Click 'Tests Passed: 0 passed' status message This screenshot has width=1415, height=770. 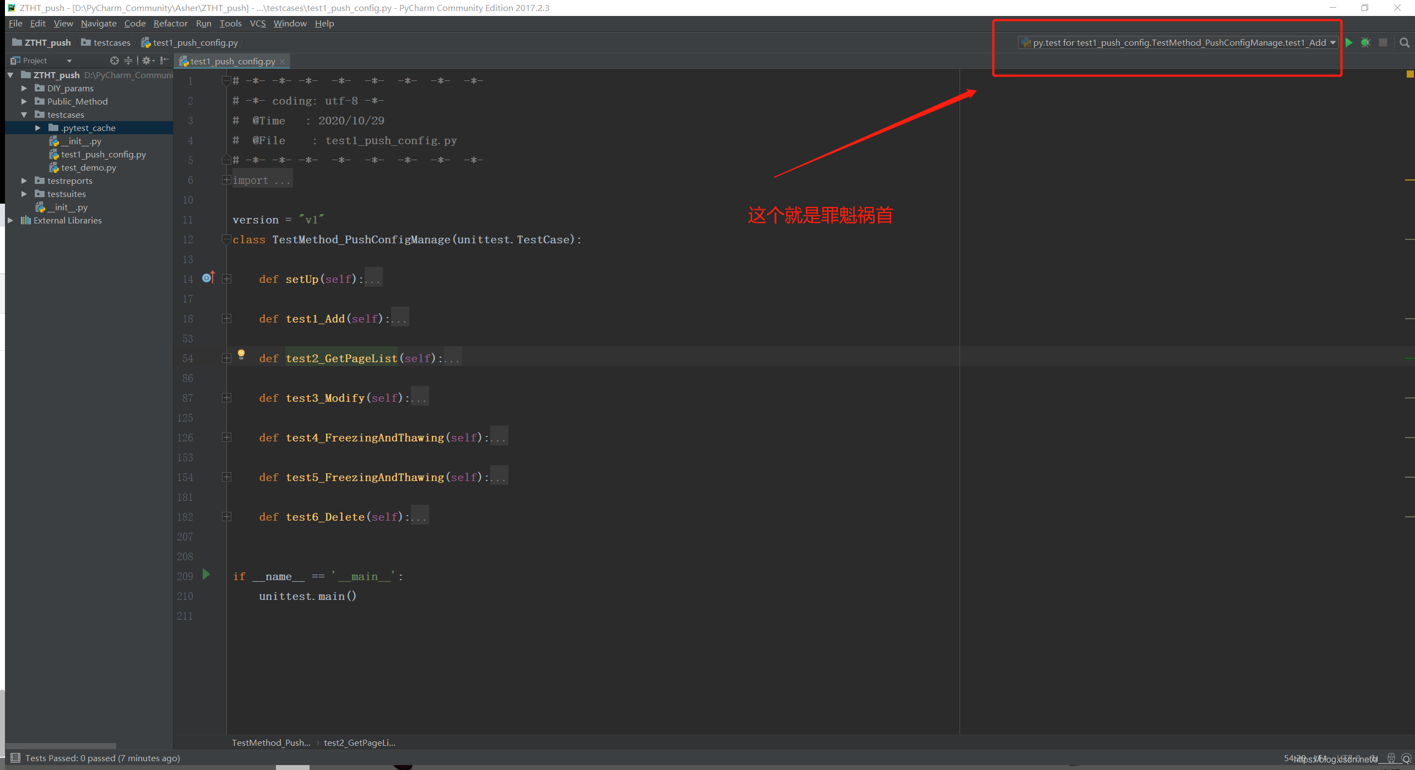pyautogui.click(x=102, y=758)
